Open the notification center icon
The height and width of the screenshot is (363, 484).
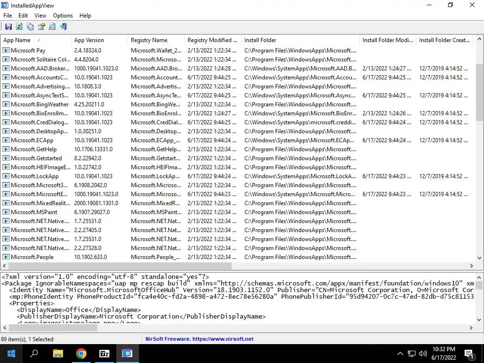[x=469, y=354]
